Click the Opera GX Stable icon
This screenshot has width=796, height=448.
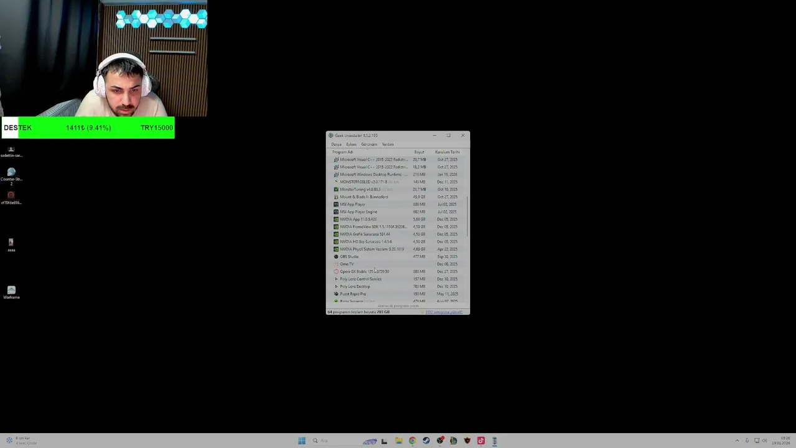click(x=336, y=271)
